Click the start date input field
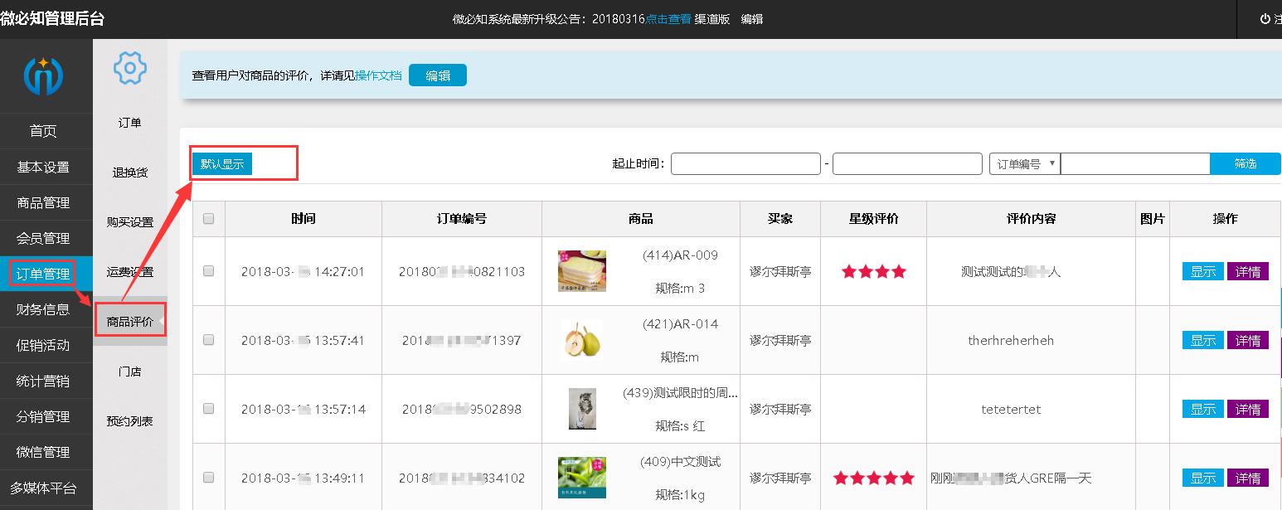This screenshot has height=510, width=1282. pyautogui.click(x=745, y=164)
